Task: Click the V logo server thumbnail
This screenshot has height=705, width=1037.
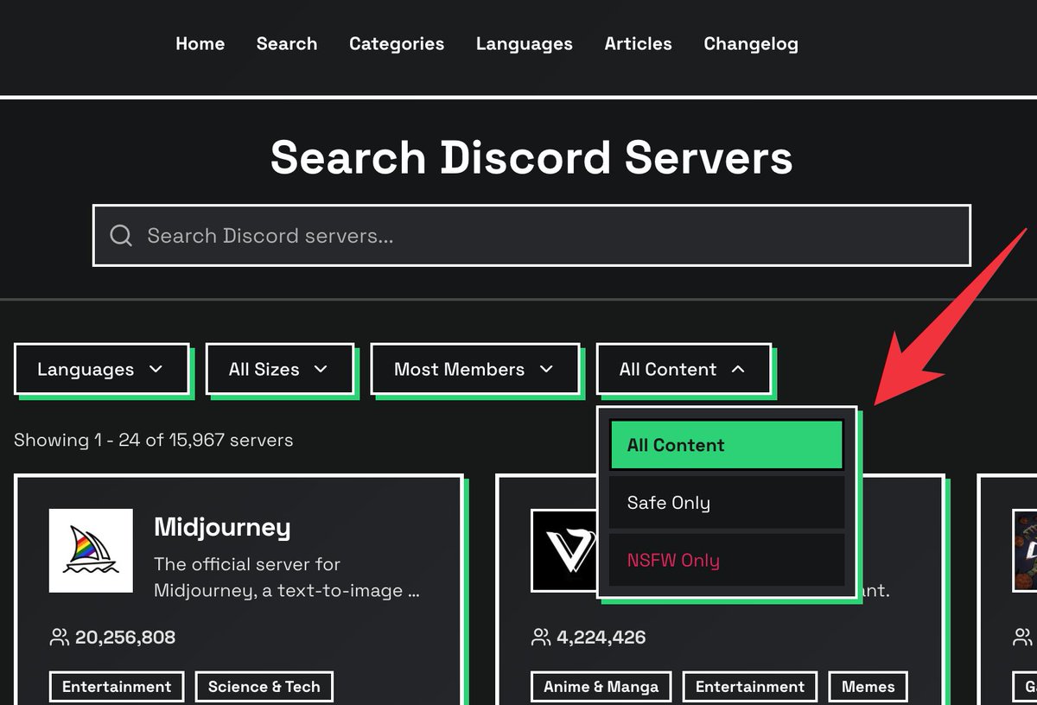Action: click(x=564, y=550)
